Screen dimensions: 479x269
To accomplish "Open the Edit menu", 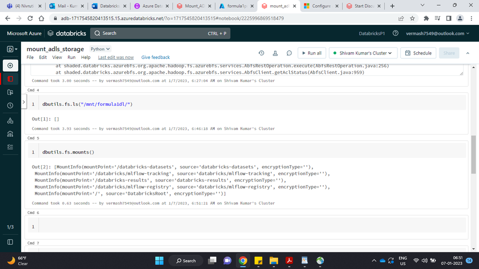I will click(43, 57).
